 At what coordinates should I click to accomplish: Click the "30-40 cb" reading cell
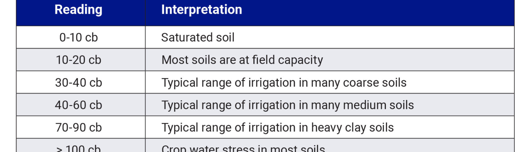coord(78,82)
